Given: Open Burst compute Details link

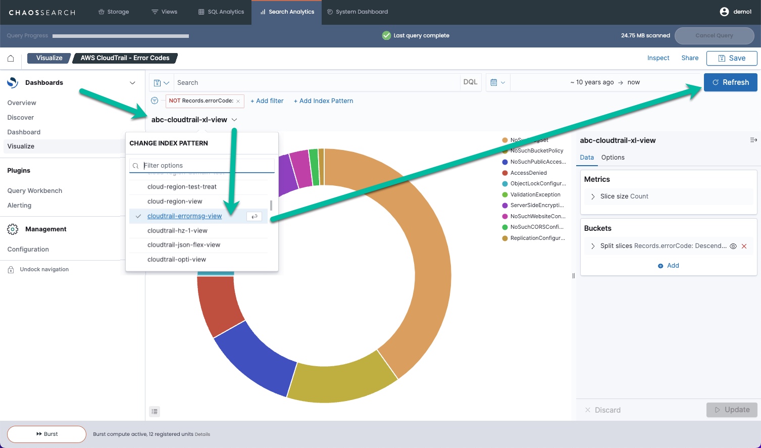Looking at the screenshot, I should pyautogui.click(x=202, y=434).
